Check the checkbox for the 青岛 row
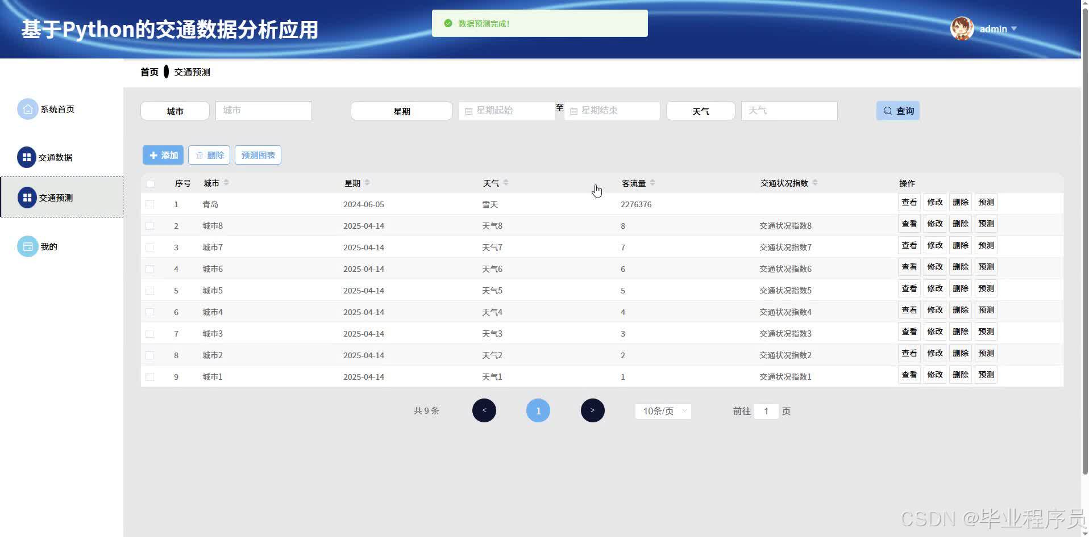Screen dimensions: 1089x537 tap(150, 204)
